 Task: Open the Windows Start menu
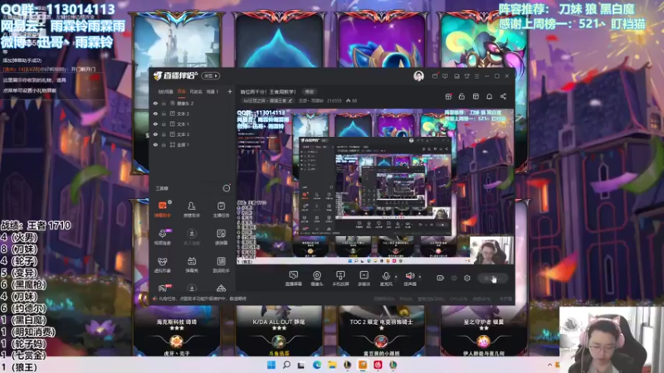pos(271,365)
